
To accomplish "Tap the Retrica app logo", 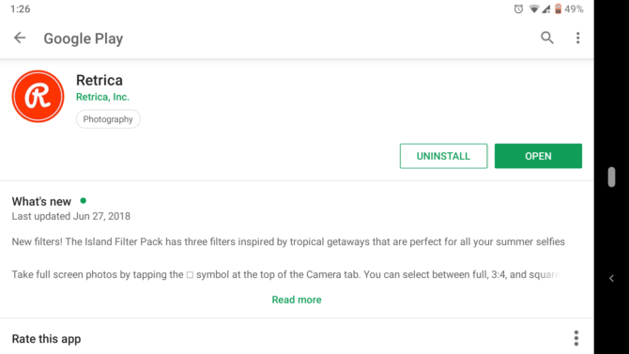I will [x=38, y=97].
